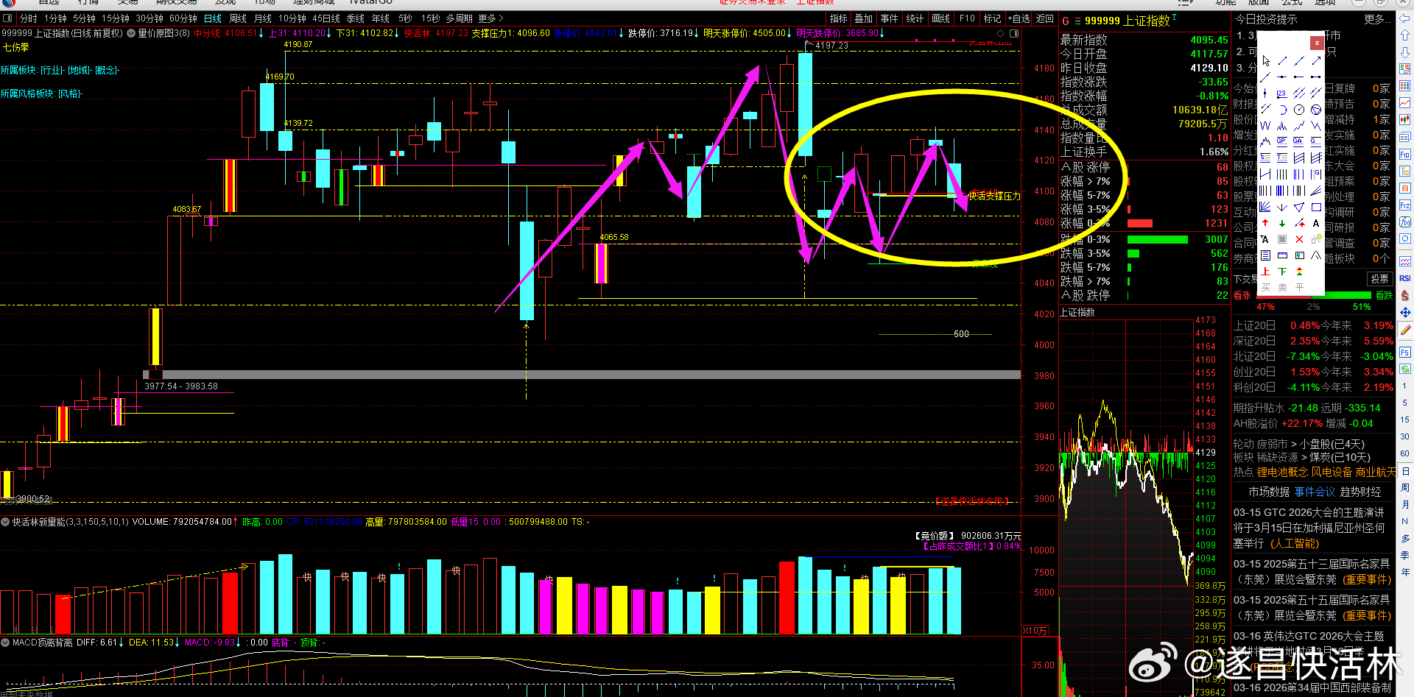The image size is (1414, 697).
Task: Select the GA line tool
Action: (x=1299, y=141)
